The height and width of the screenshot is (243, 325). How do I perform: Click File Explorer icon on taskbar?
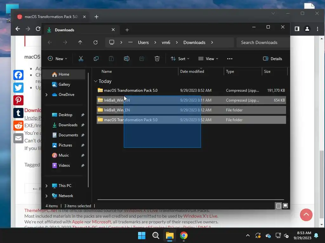click(x=169, y=235)
